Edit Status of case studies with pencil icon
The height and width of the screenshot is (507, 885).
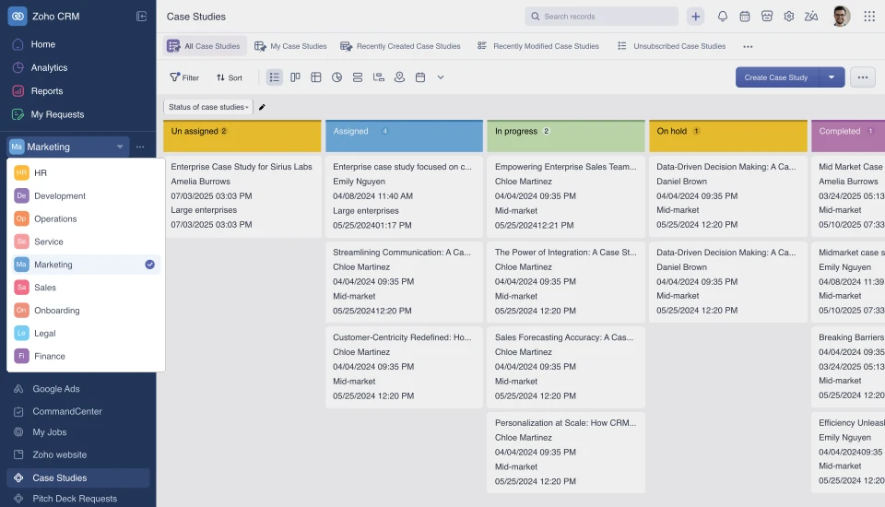point(262,107)
